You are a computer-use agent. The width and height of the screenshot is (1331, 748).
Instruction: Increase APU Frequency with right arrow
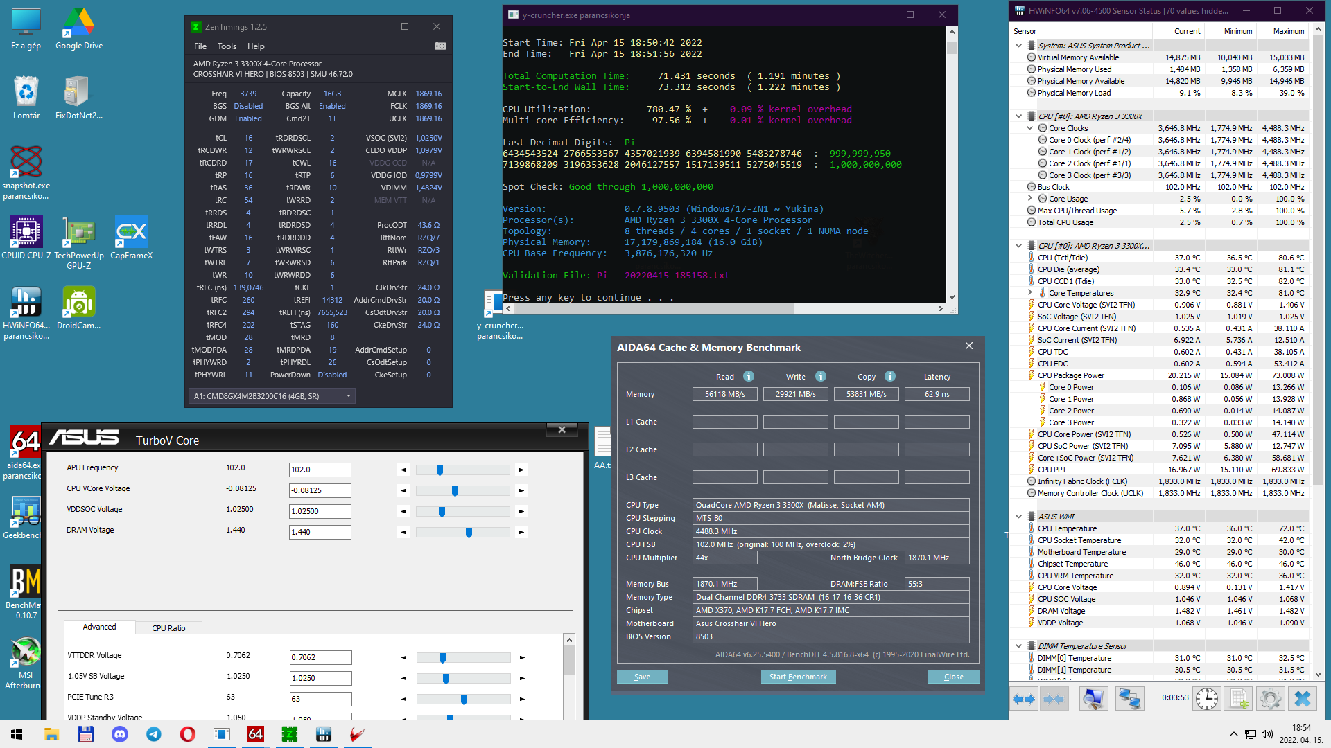[x=521, y=470]
